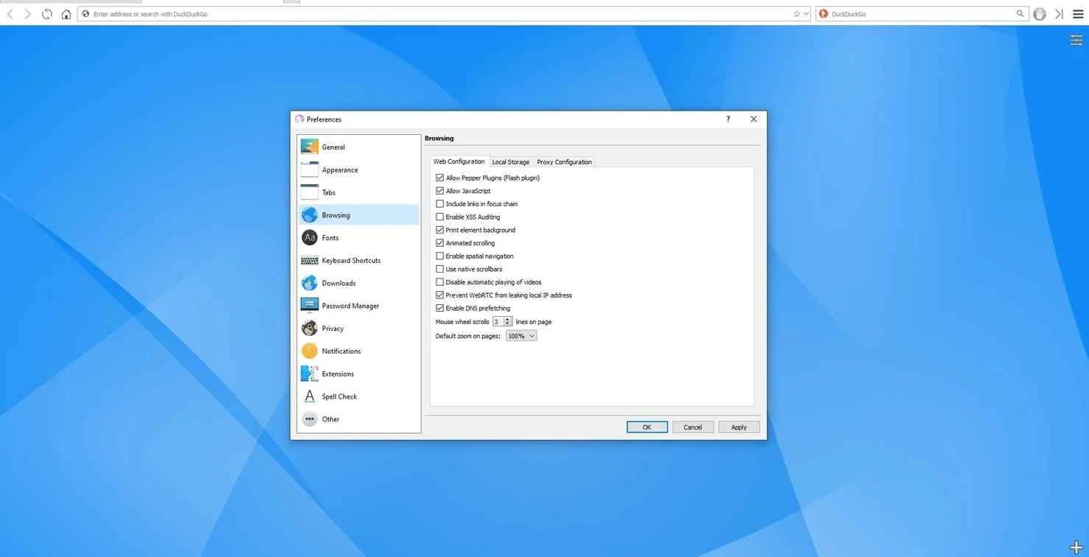Expand the address bar history dropdown arrow
The width and height of the screenshot is (1089, 557).
pyautogui.click(x=806, y=14)
